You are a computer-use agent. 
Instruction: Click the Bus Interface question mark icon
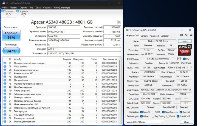pos(191,68)
